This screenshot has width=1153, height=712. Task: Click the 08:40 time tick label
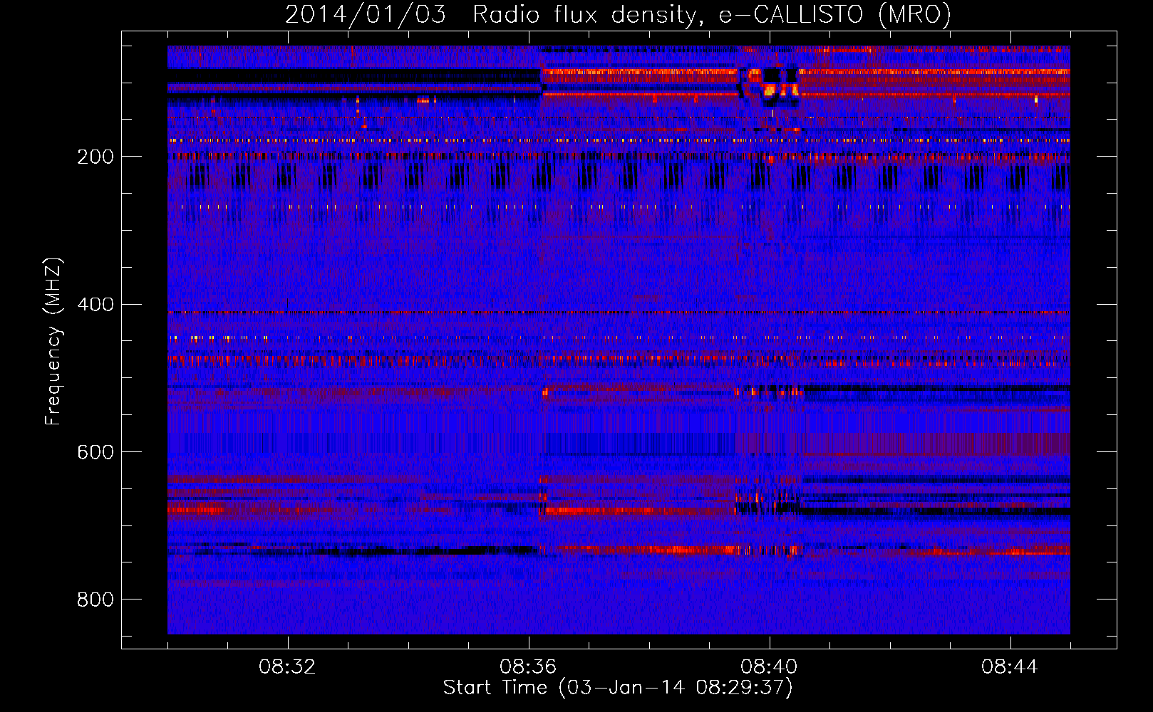(769, 667)
